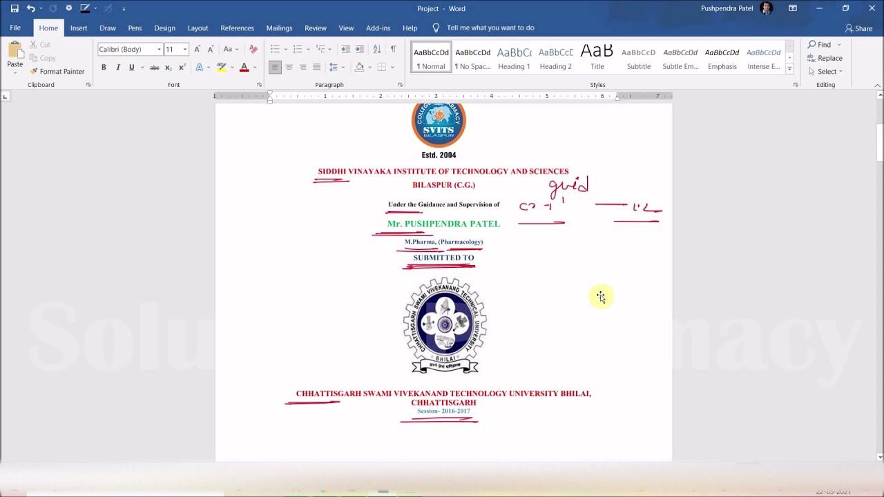Screen dimensions: 884x497
Task: Click the tab selector at ruler corner
Action: 5,96
